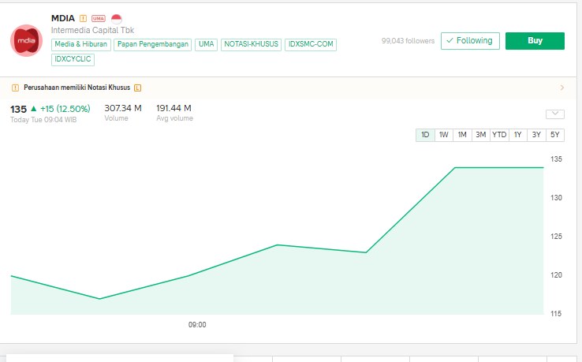Select the 3Y chart range
Viewport: 582px width, 362px height.
pyautogui.click(x=536, y=135)
